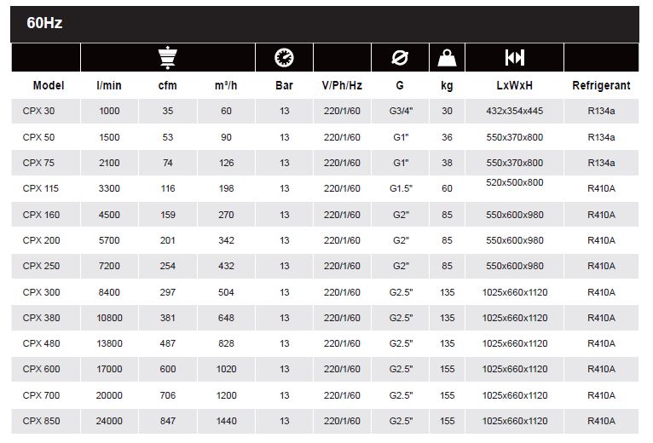Click the G3/4" connection value
The image size is (653, 443).
pyautogui.click(x=401, y=111)
